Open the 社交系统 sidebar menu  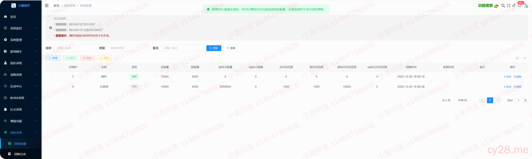click(x=21, y=109)
